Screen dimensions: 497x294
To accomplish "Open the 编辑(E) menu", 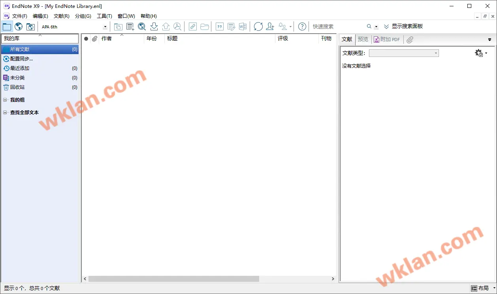I will 40,16.
